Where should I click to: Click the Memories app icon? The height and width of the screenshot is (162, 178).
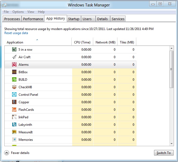14,140
